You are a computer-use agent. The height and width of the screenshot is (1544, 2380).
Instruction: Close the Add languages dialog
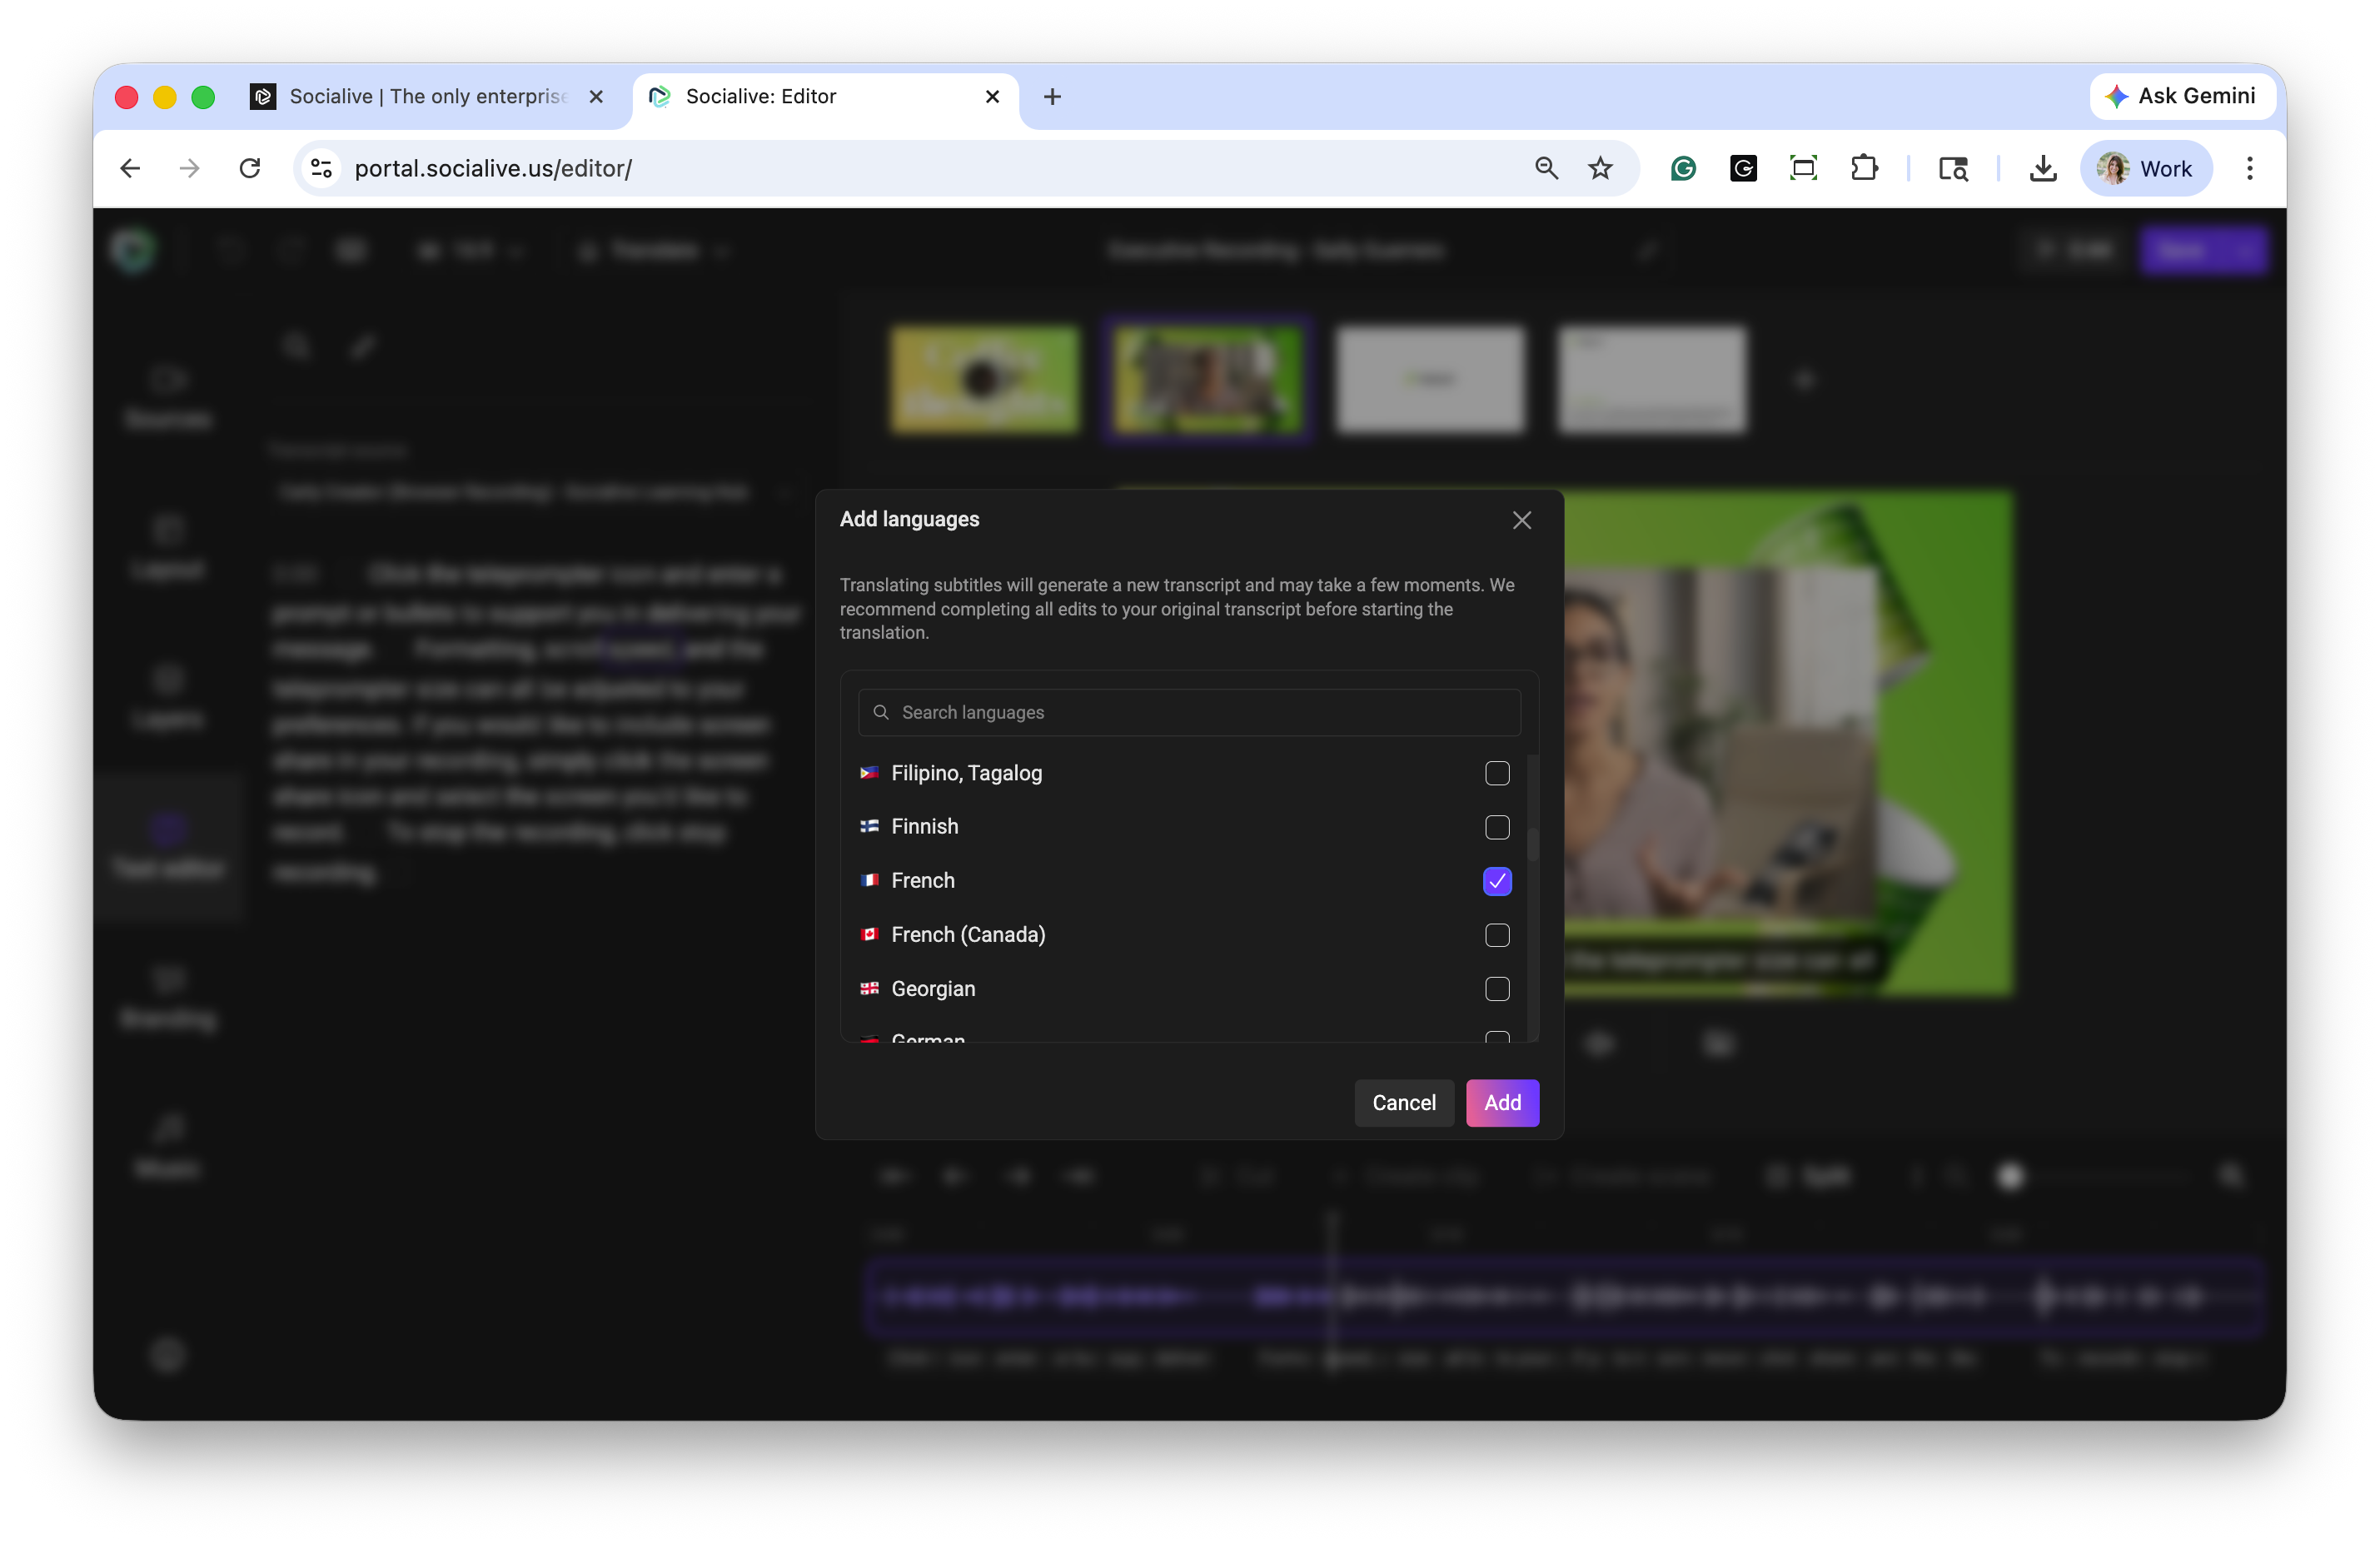click(1521, 520)
